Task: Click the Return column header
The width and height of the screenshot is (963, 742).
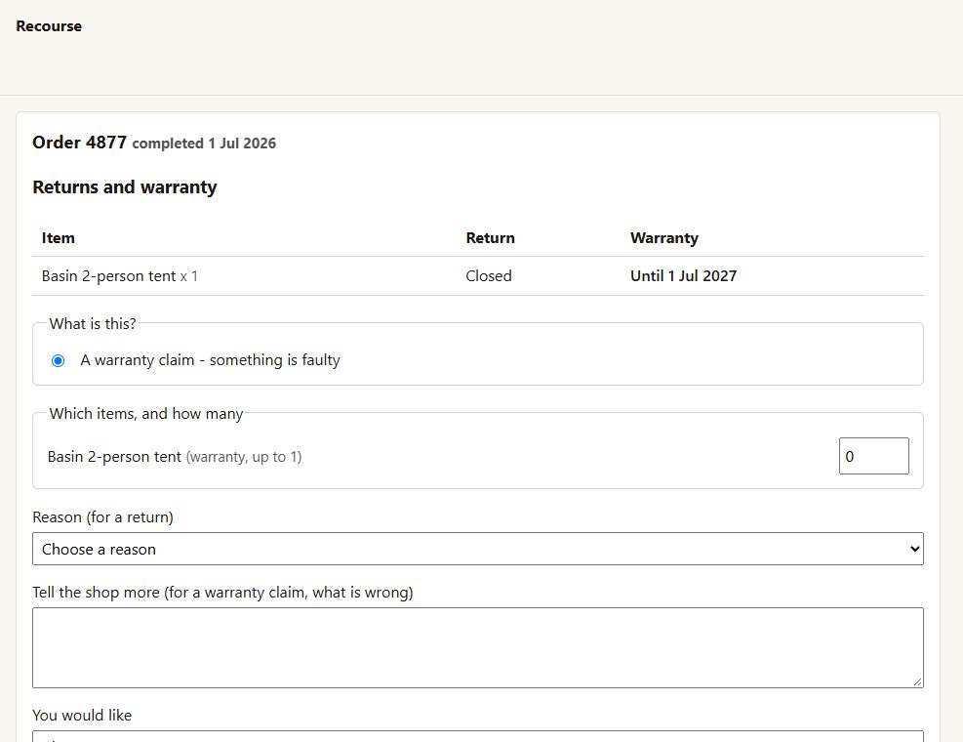Action: pyautogui.click(x=491, y=238)
